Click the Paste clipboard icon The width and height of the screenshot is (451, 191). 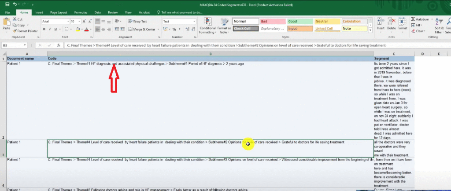tap(6, 22)
